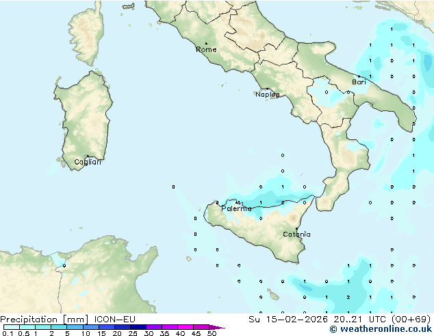Select the 45–50 mm legend swatch
Viewport: 434px width, 336px height.
[x=201, y=327]
